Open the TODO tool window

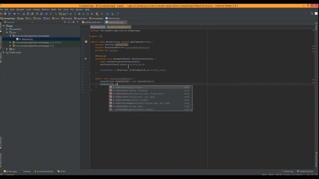point(61,171)
